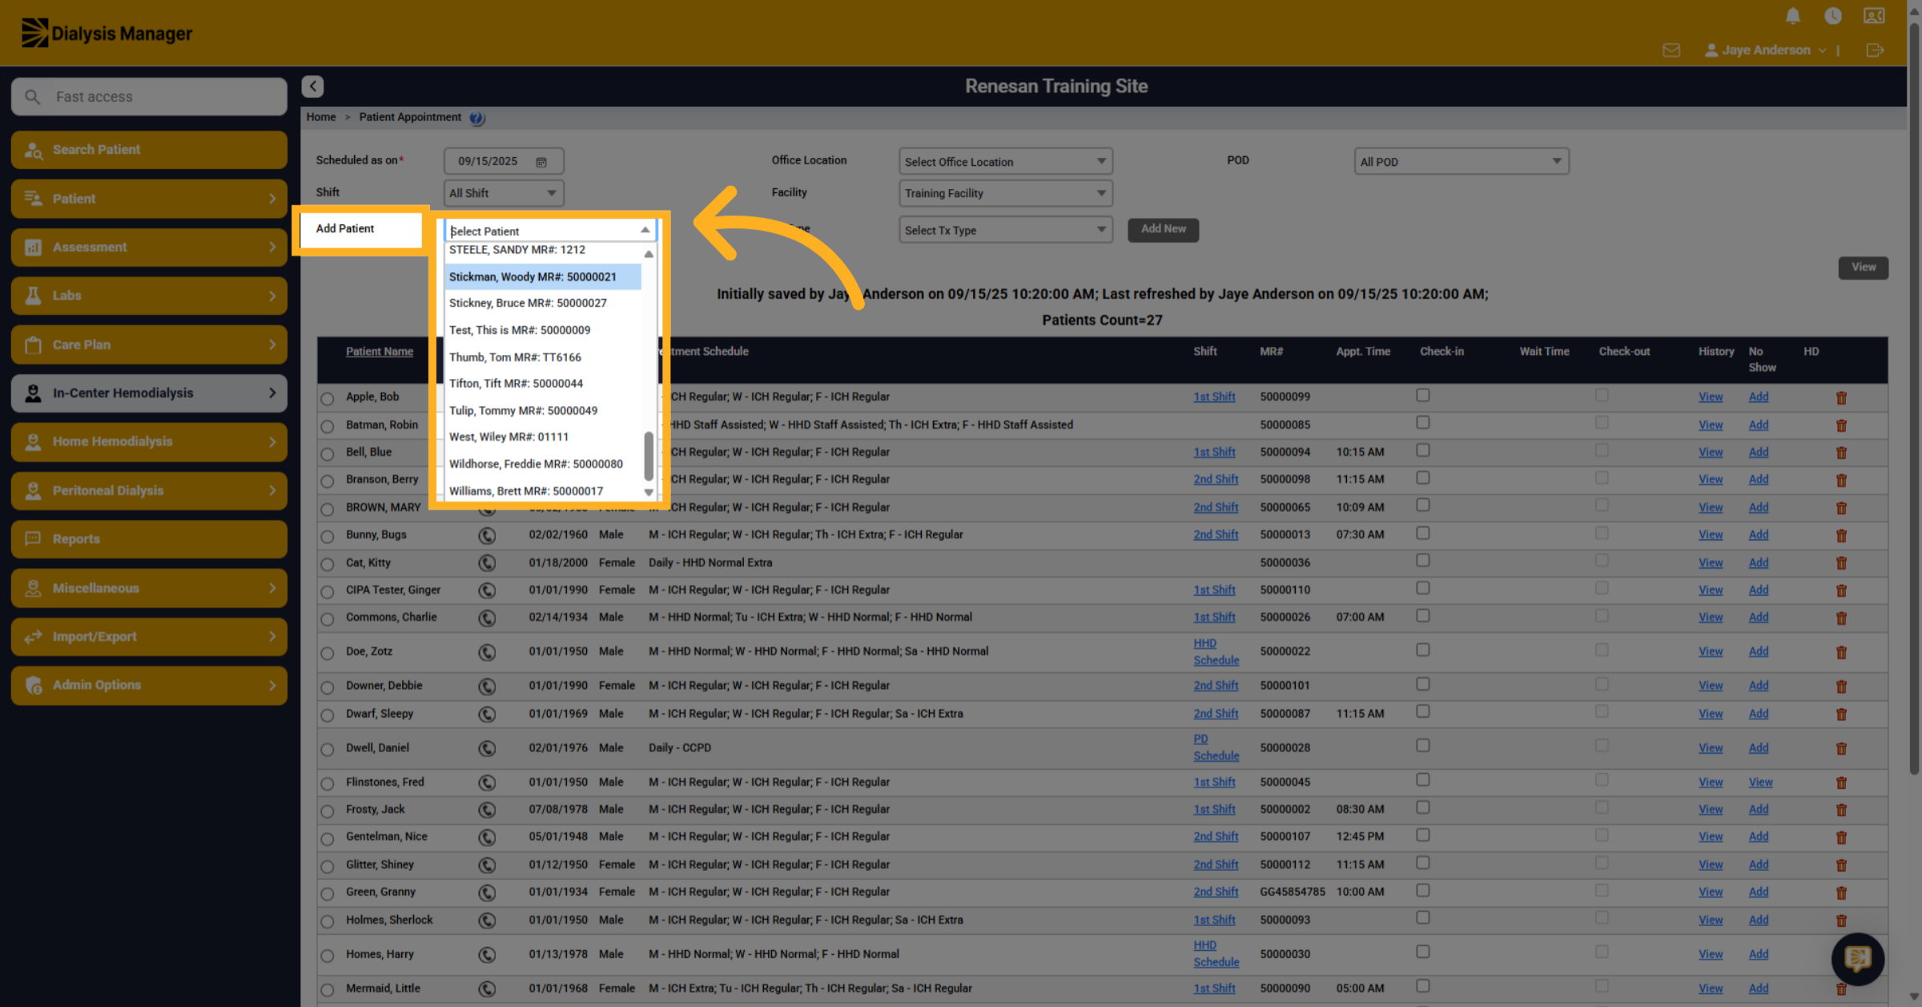
Task: Open the Home breadcrumb link
Action: coord(321,117)
